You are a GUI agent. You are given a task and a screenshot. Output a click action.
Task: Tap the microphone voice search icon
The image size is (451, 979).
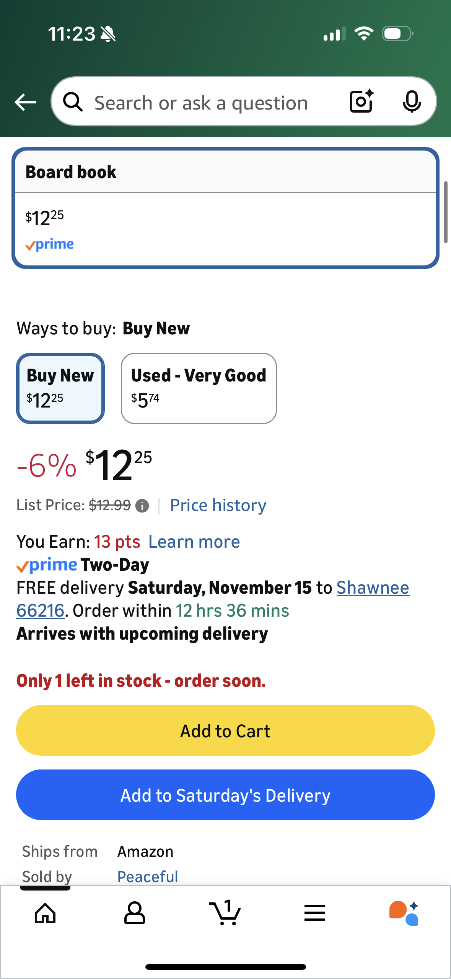pos(412,102)
